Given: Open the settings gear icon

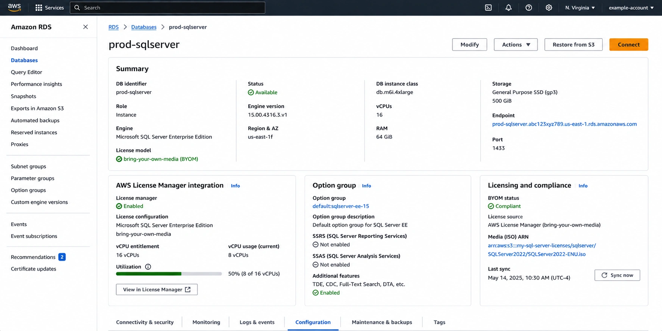Looking at the screenshot, I should pos(549,7).
